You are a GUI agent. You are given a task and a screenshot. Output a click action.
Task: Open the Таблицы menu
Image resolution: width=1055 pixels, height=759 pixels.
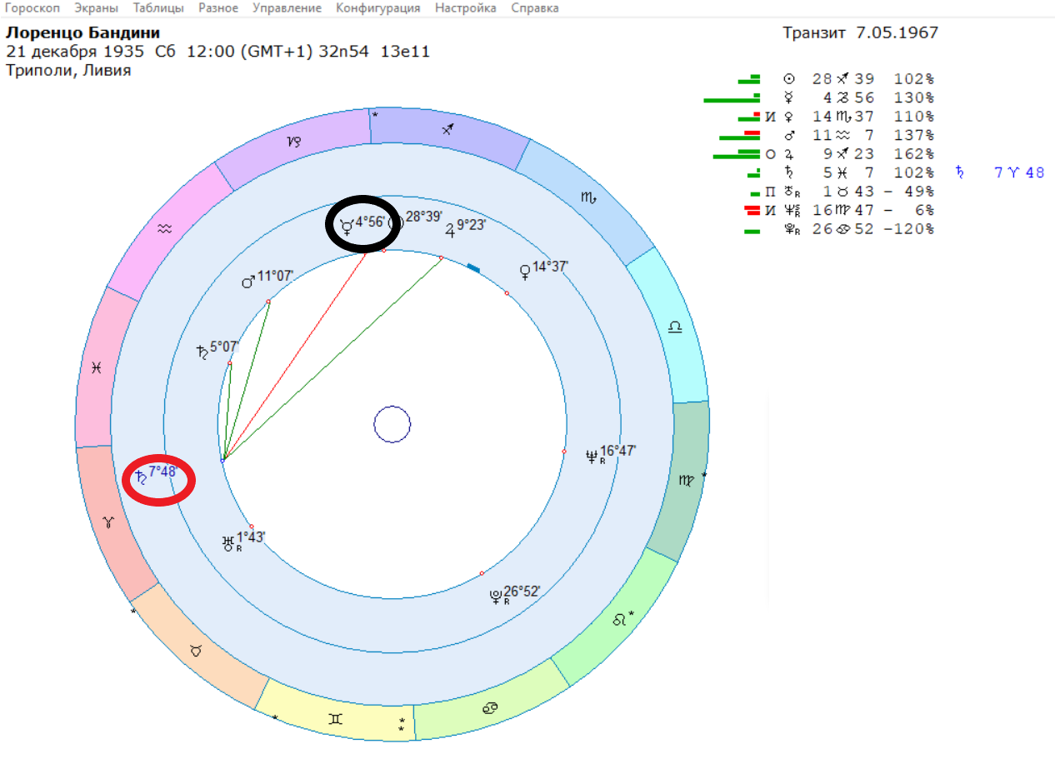pos(158,7)
